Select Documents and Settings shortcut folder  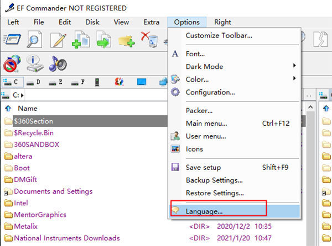pyautogui.click(x=53, y=191)
